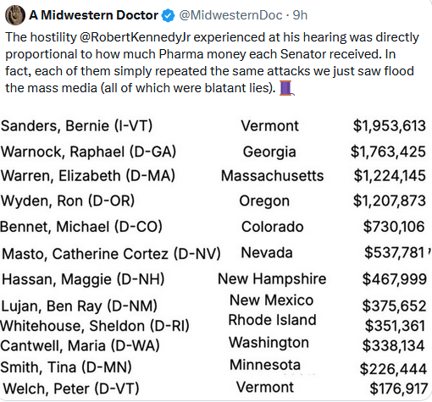The width and height of the screenshot is (432, 402).
Task: Click Warren's $1,224,145 amount
Action: click(x=390, y=175)
